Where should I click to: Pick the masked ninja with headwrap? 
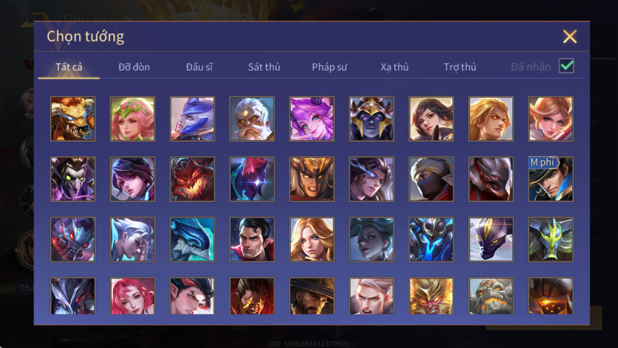tap(431, 179)
